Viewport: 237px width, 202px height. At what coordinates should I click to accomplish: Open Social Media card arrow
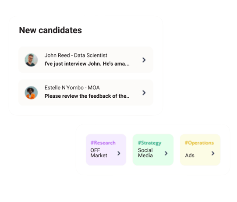(x=166, y=153)
